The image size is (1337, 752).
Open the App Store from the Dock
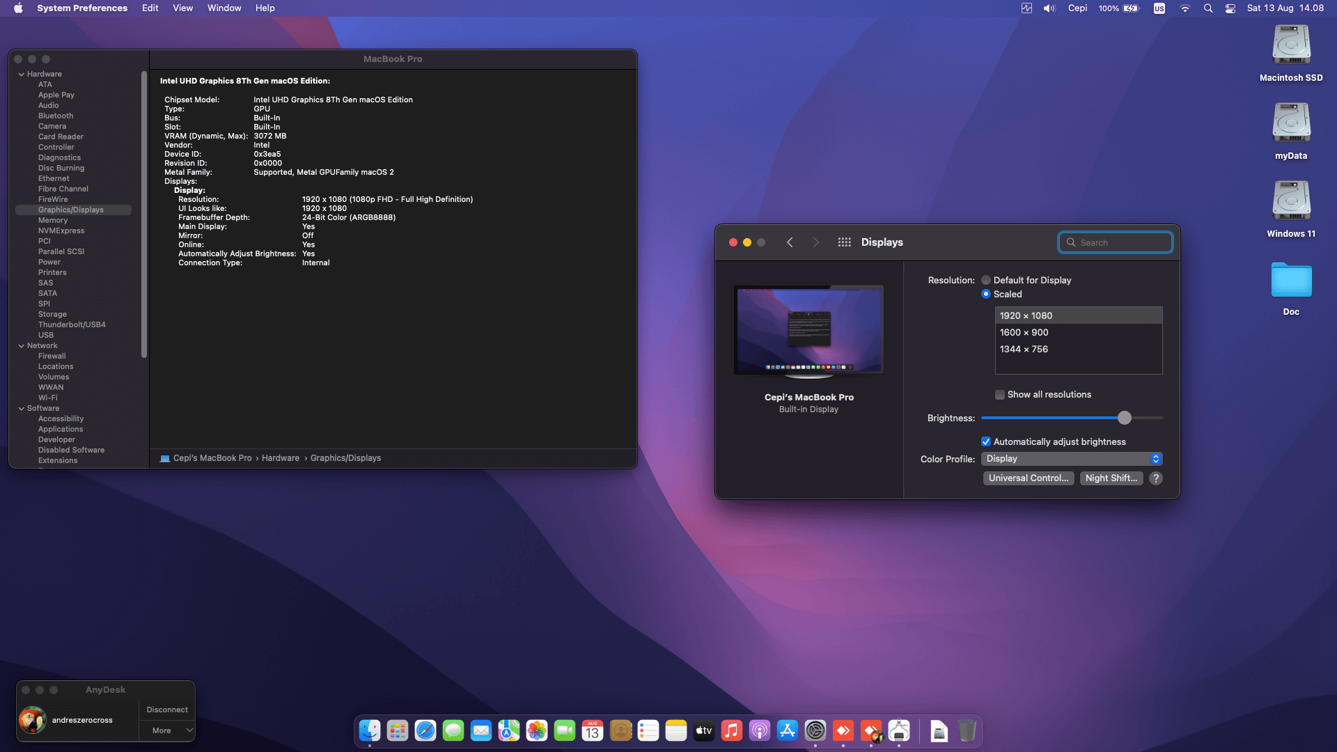(788, 731)
